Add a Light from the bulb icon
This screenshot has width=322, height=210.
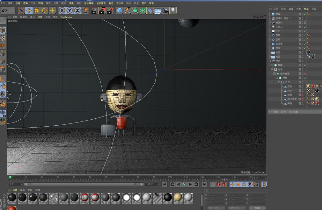click(173, 10)
